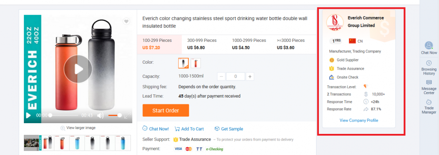Adjust the video volume slider
The image size is (439, 155).
coord(115,115)
